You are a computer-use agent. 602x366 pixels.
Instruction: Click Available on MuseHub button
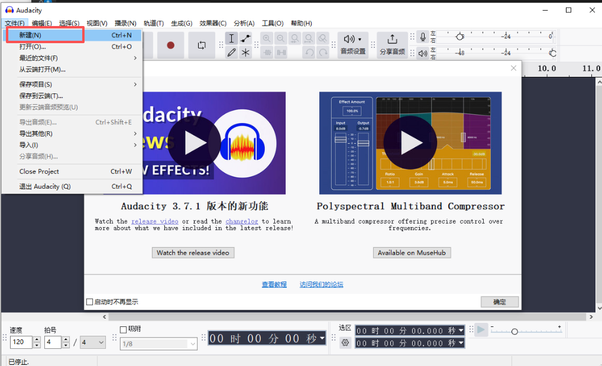point(412,252)
